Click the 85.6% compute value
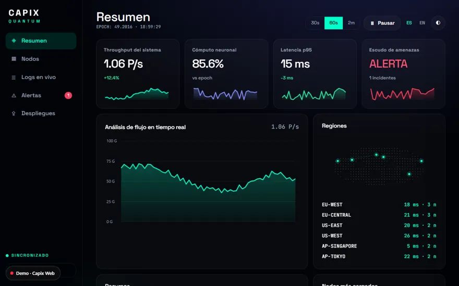Screen dimensions: 459x286 [208, 63]
